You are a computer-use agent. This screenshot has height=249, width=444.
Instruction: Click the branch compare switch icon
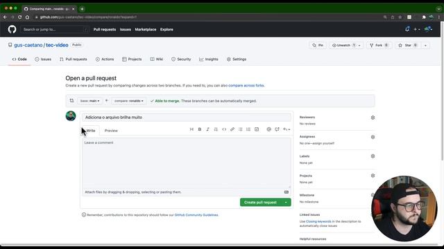click(x=71, y=100)
